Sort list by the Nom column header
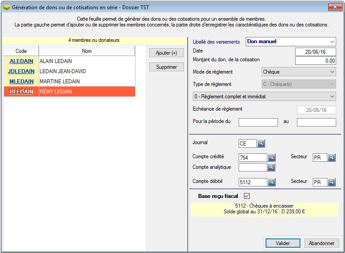 point(87,51)
